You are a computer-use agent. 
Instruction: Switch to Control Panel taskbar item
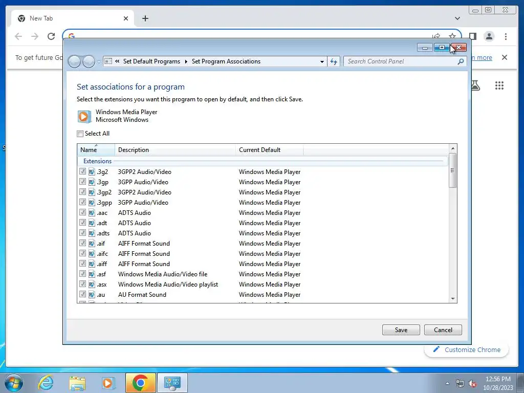click(172, 383)
